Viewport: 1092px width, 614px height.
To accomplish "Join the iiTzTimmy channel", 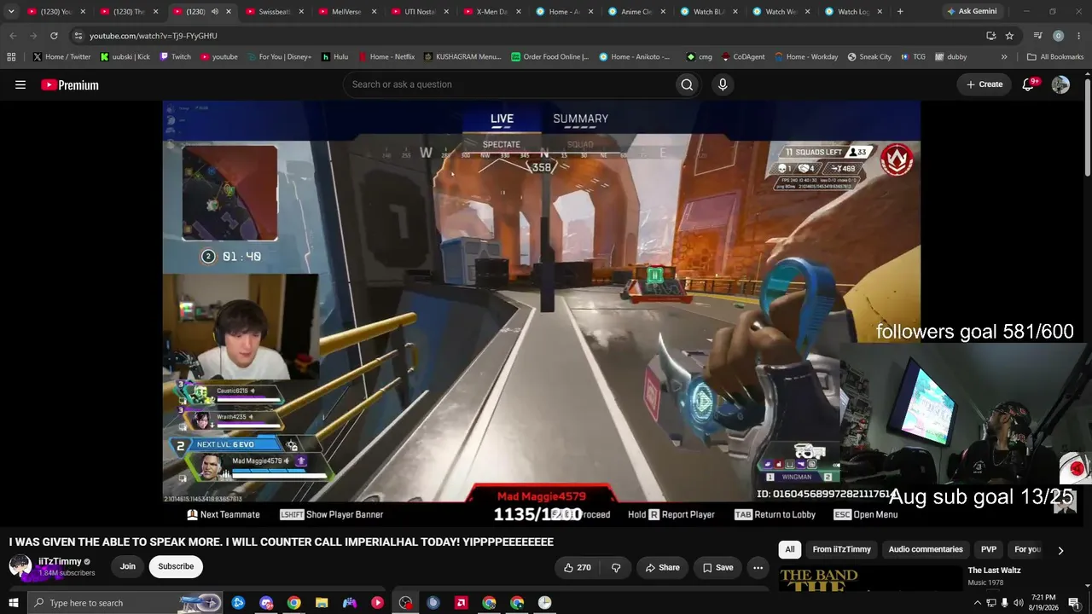I will tap(128, 566).
